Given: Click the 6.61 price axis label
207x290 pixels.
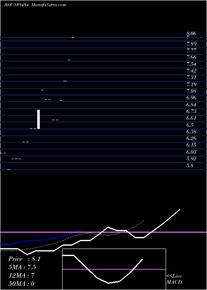Looking at the screenshot, I should (191, 118).
